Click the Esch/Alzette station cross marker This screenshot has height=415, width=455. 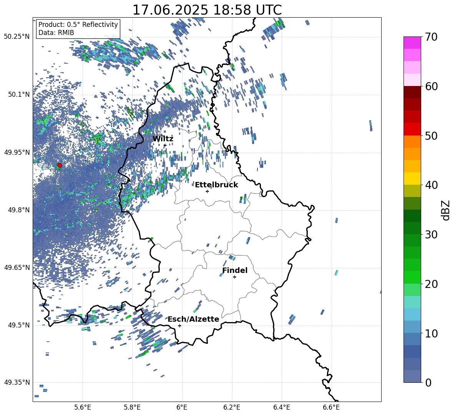point(179,326)
